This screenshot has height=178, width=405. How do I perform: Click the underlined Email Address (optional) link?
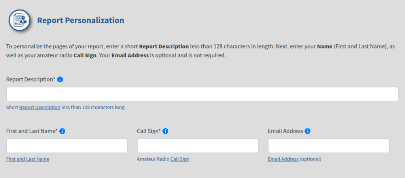pos(283,159)
